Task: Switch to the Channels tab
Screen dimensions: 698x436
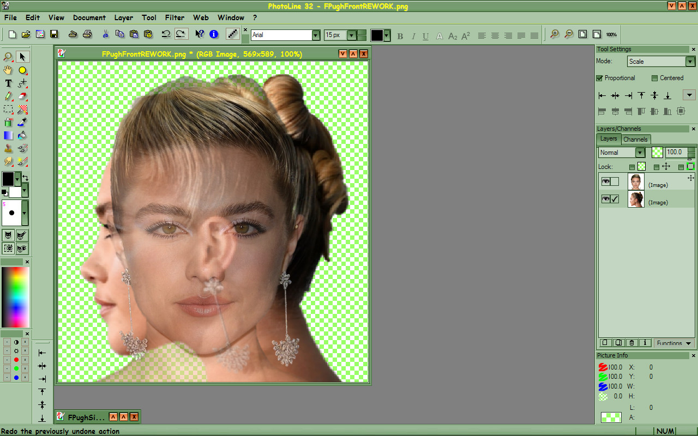Action: coord(635,140)
